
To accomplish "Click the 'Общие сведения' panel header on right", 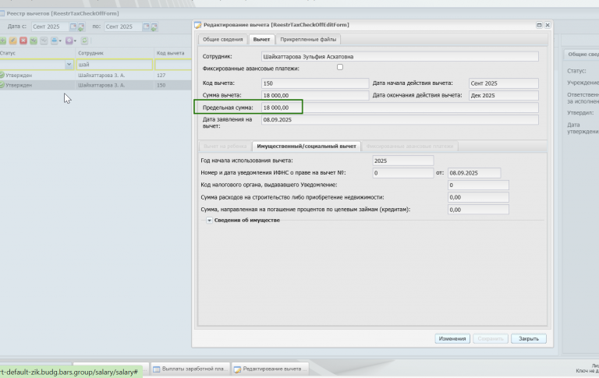I will pyautogui.click(x=582, y=55).
